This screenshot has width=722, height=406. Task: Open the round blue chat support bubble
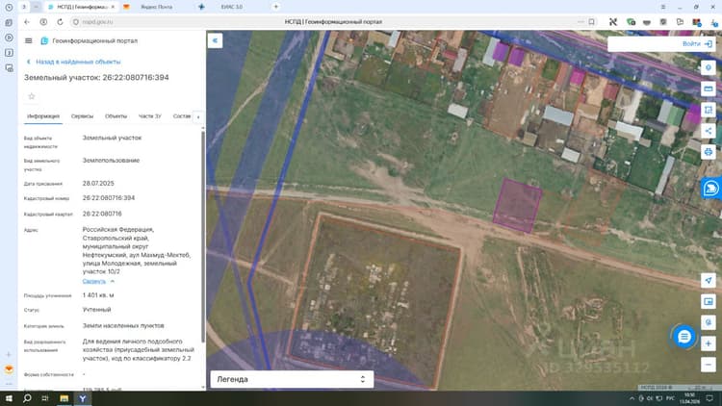coord(683,337)
